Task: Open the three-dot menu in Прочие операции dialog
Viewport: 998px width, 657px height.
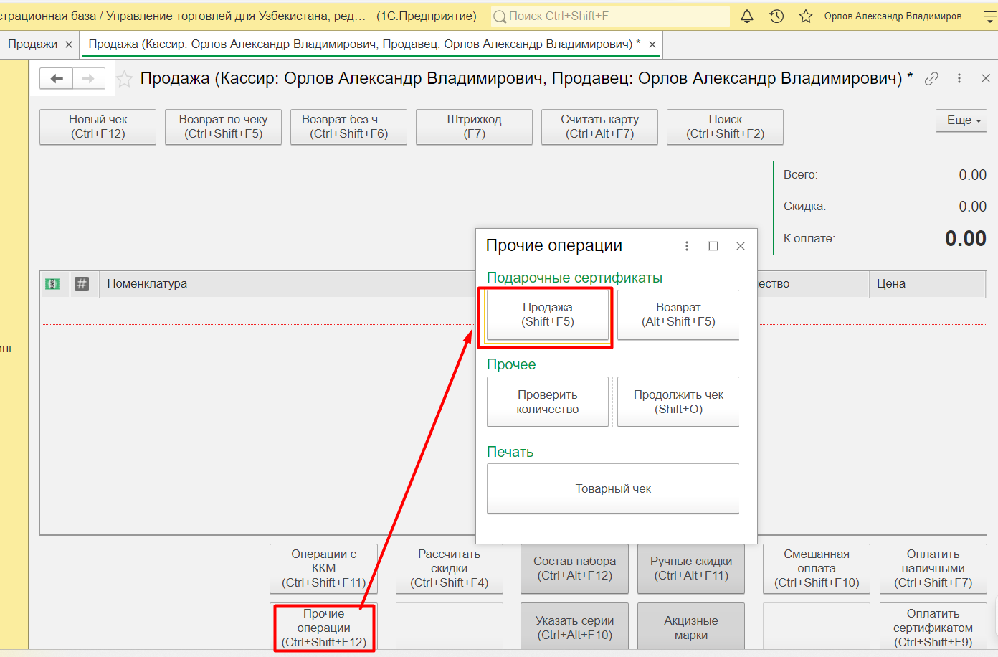Action: coord(687,246)
